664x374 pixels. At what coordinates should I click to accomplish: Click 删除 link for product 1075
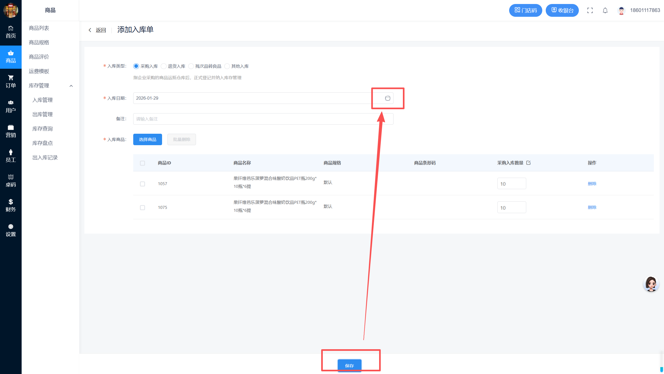click(x=592, y=207)
